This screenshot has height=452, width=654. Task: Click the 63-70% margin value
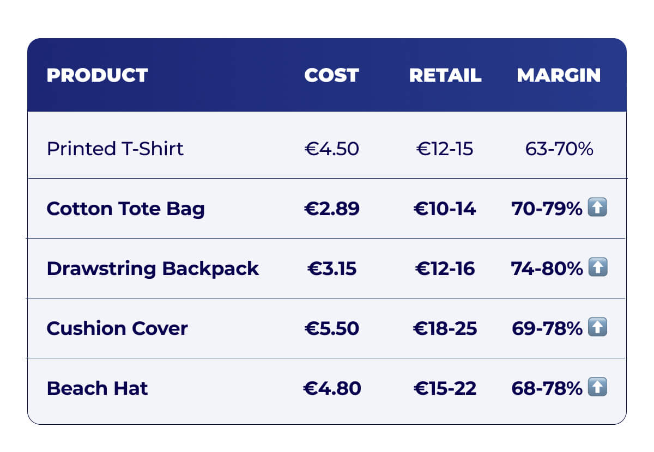[x=559, y=149]
